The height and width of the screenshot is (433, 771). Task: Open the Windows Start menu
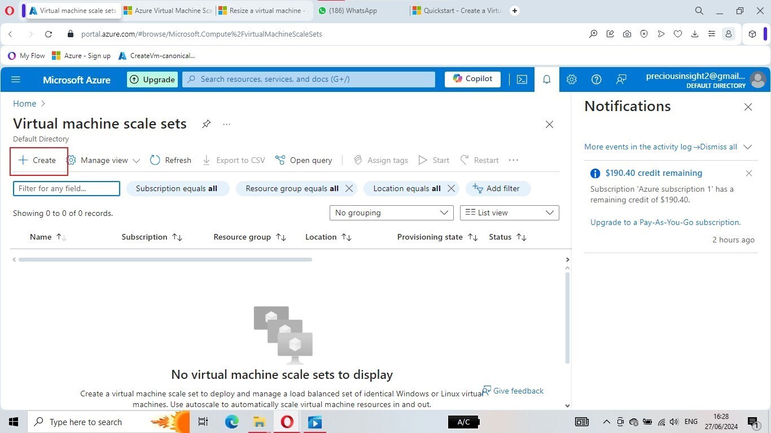click(13, 422)
